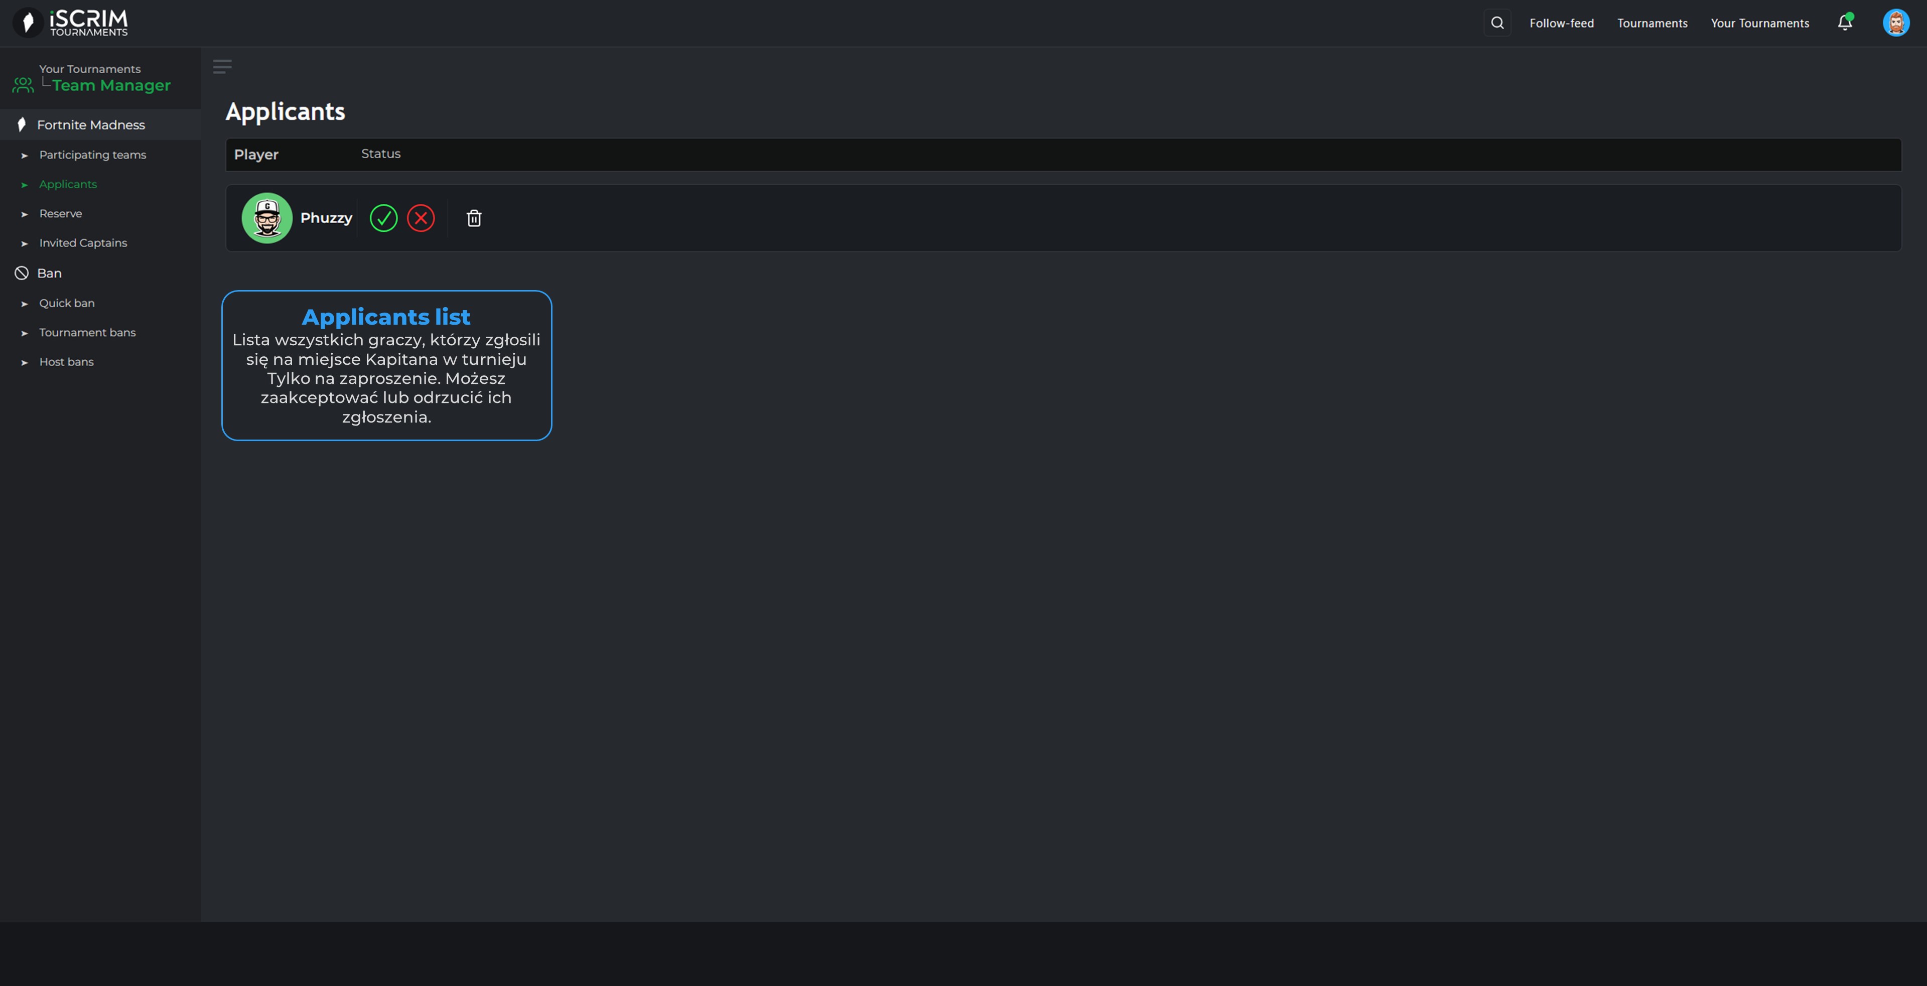Open the Tournaments menu item

1651,23
